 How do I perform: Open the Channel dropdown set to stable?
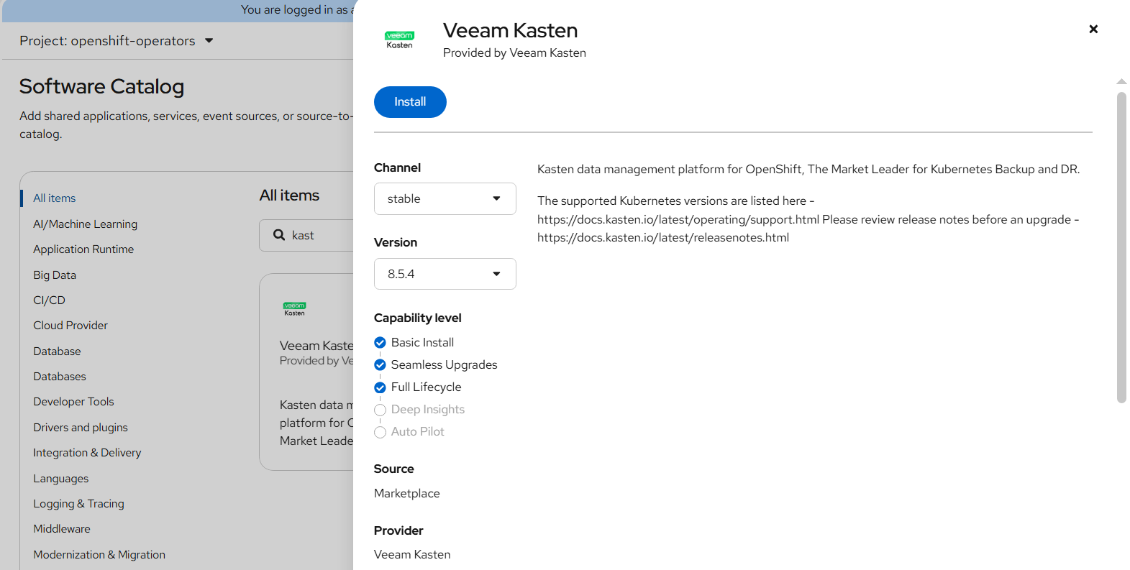point(445,199)
